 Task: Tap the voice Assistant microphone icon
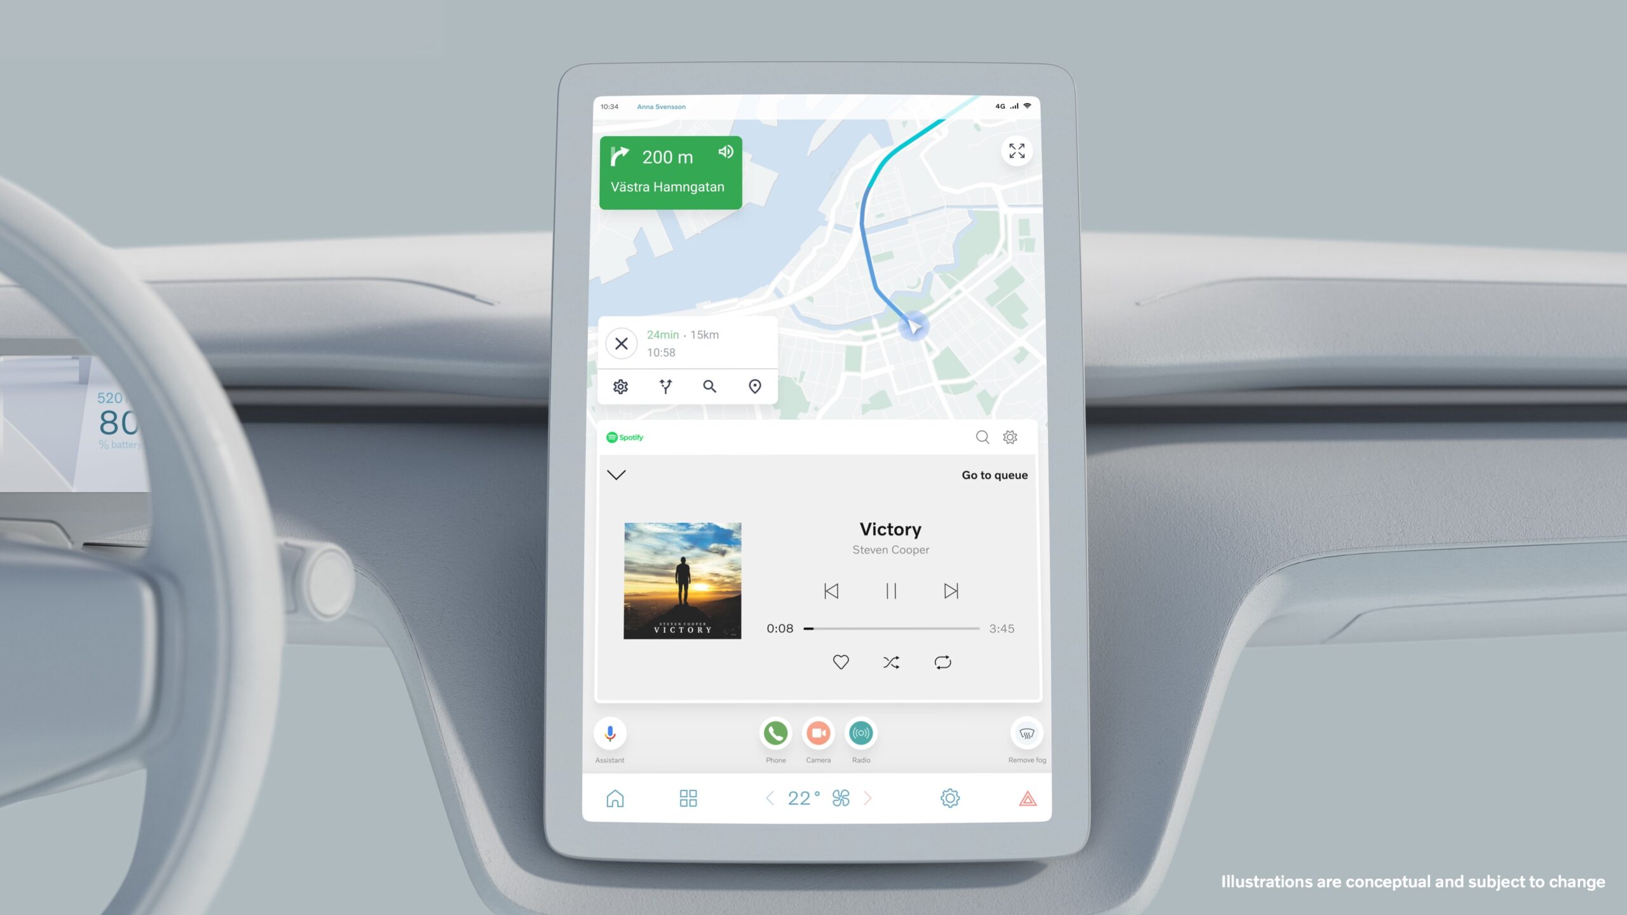click(x=609, y=733)
